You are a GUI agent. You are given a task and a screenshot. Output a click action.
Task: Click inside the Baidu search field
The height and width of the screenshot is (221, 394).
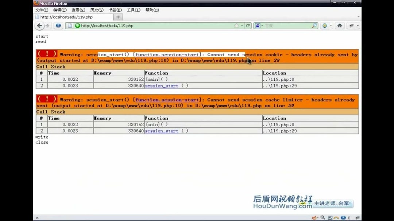click(288, 25)
